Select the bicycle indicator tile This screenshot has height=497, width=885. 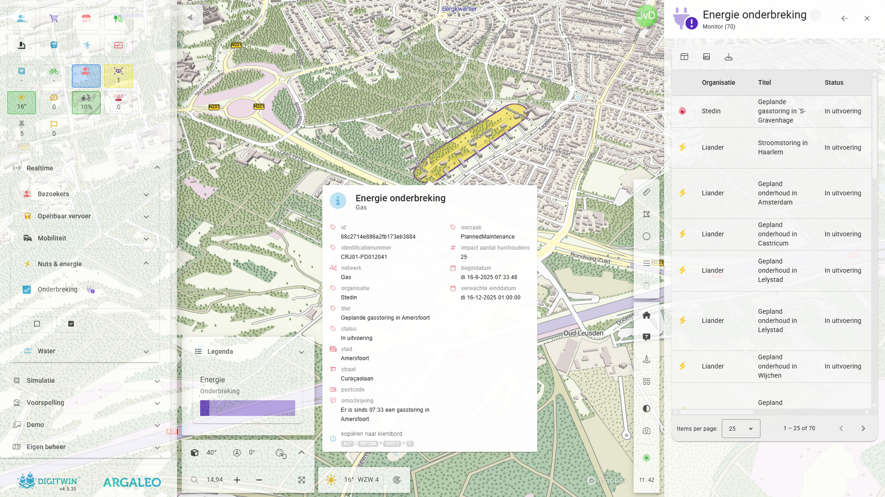[x=54, y=76]
